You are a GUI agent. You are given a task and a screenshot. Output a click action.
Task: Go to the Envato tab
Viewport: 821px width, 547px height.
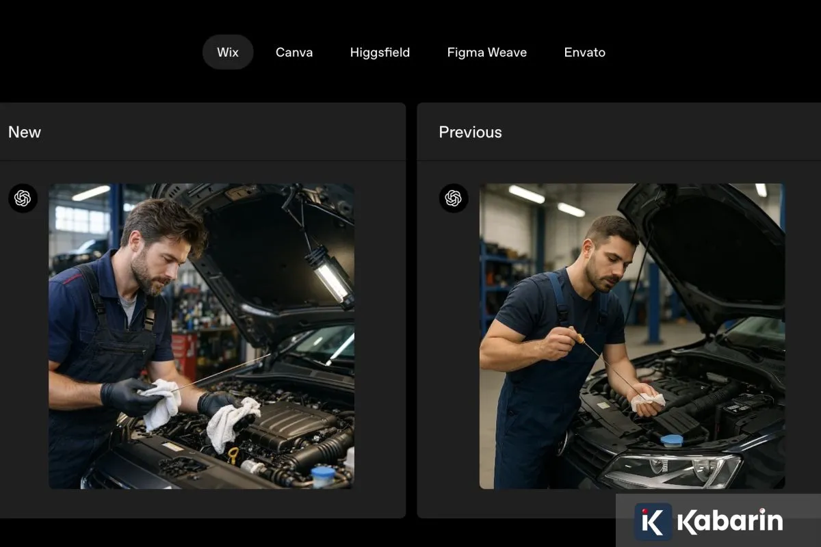point(584,53)
